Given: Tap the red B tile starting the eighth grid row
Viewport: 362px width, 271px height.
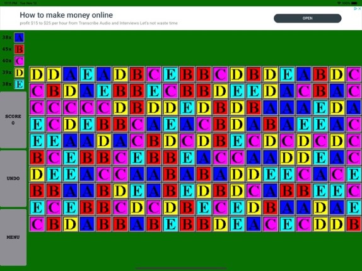Looking at the screenshot, I should coord(37,190).
